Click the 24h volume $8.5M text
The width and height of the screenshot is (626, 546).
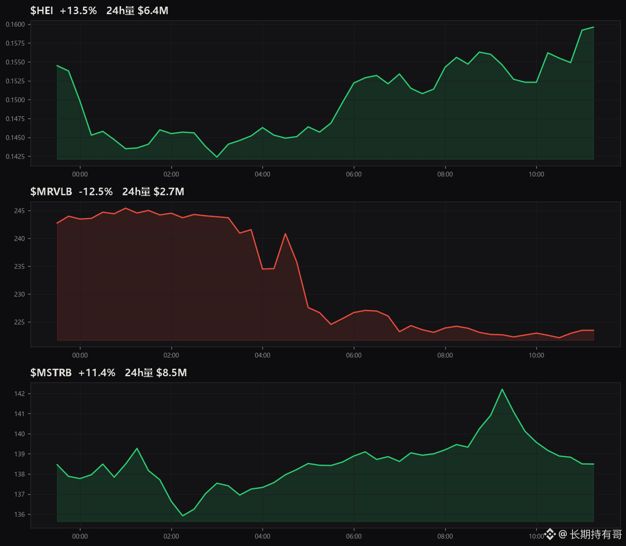tap(156, 373)
